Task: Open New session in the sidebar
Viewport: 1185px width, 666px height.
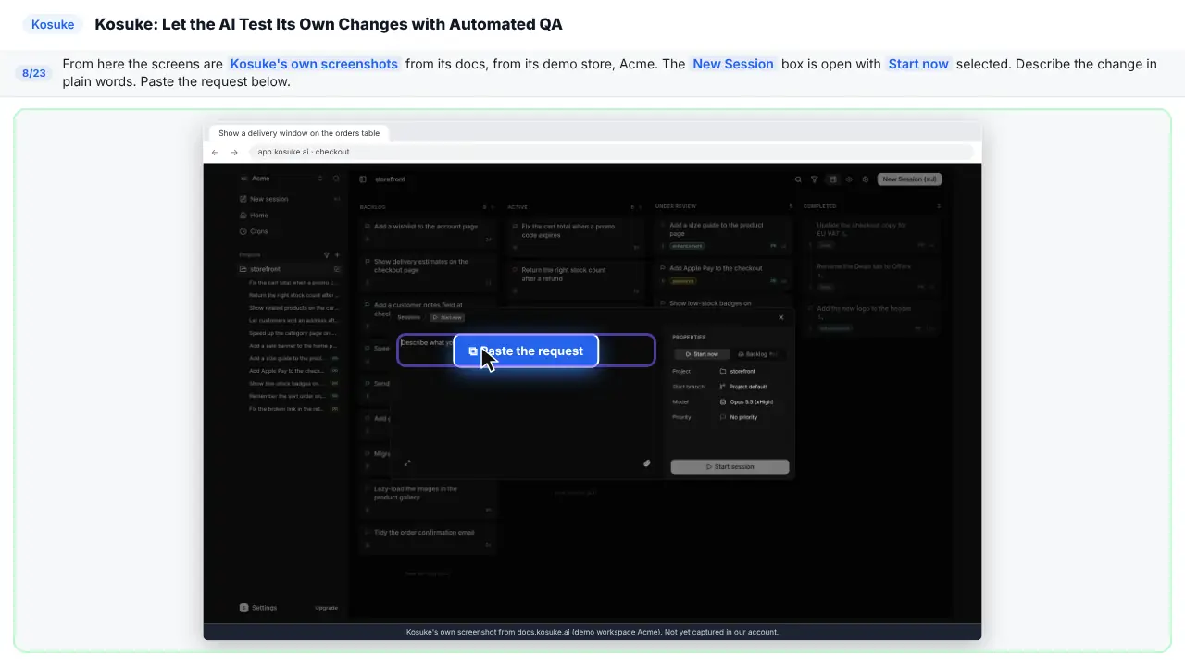Action: point(290,199)
